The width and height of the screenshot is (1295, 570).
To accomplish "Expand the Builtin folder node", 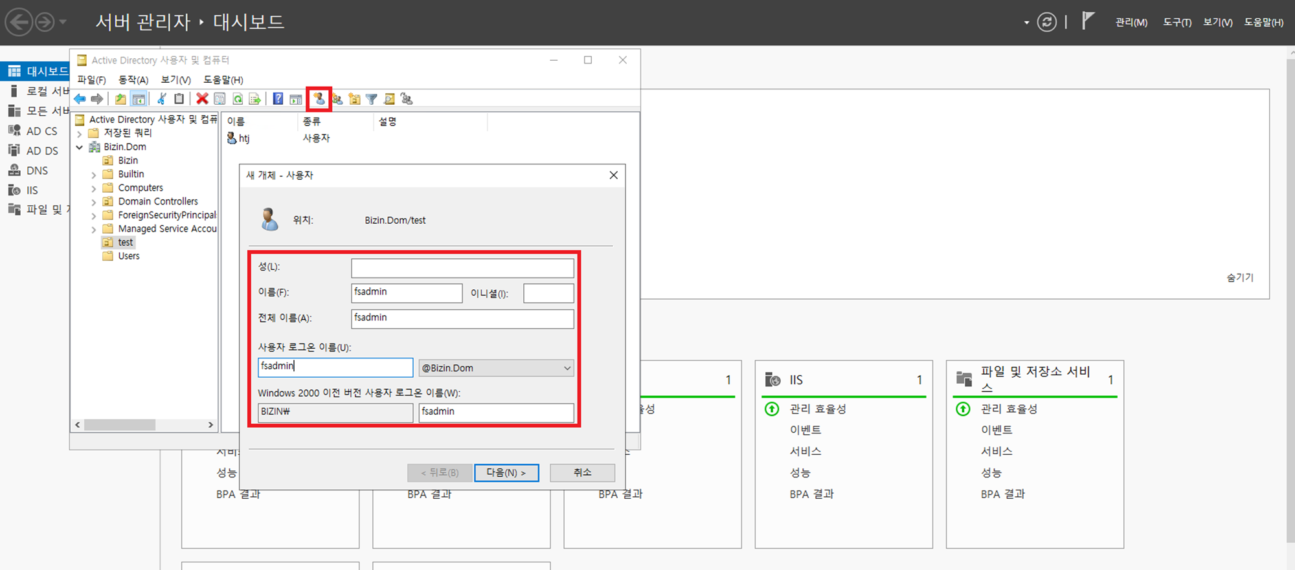I will point(94,175).
